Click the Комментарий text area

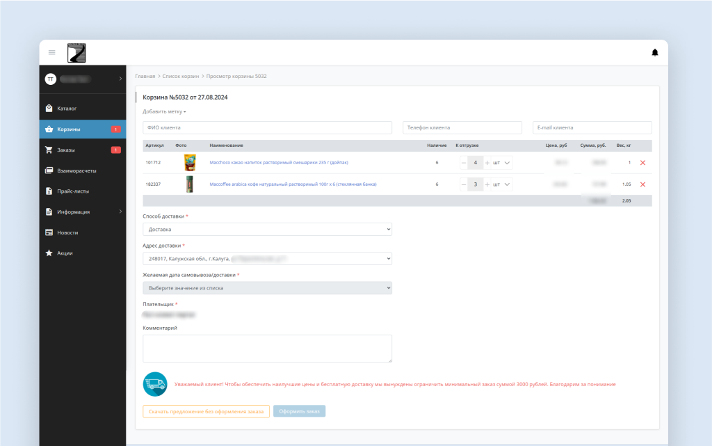(267, 349)
